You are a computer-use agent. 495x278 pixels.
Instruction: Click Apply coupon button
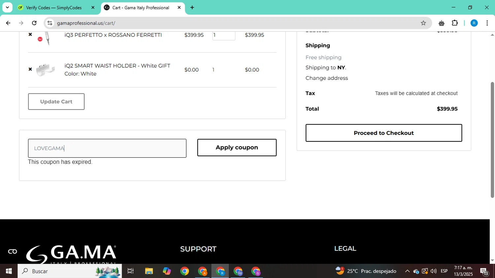point(237,147)
